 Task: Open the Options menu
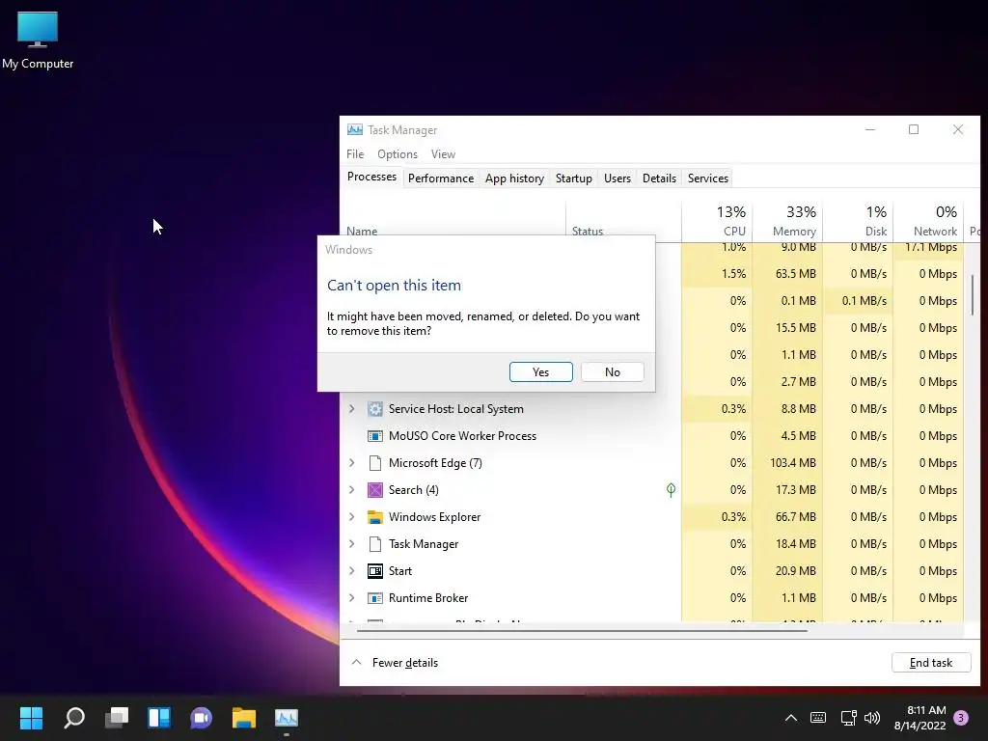pyautogui.click(x=397, y=154)
